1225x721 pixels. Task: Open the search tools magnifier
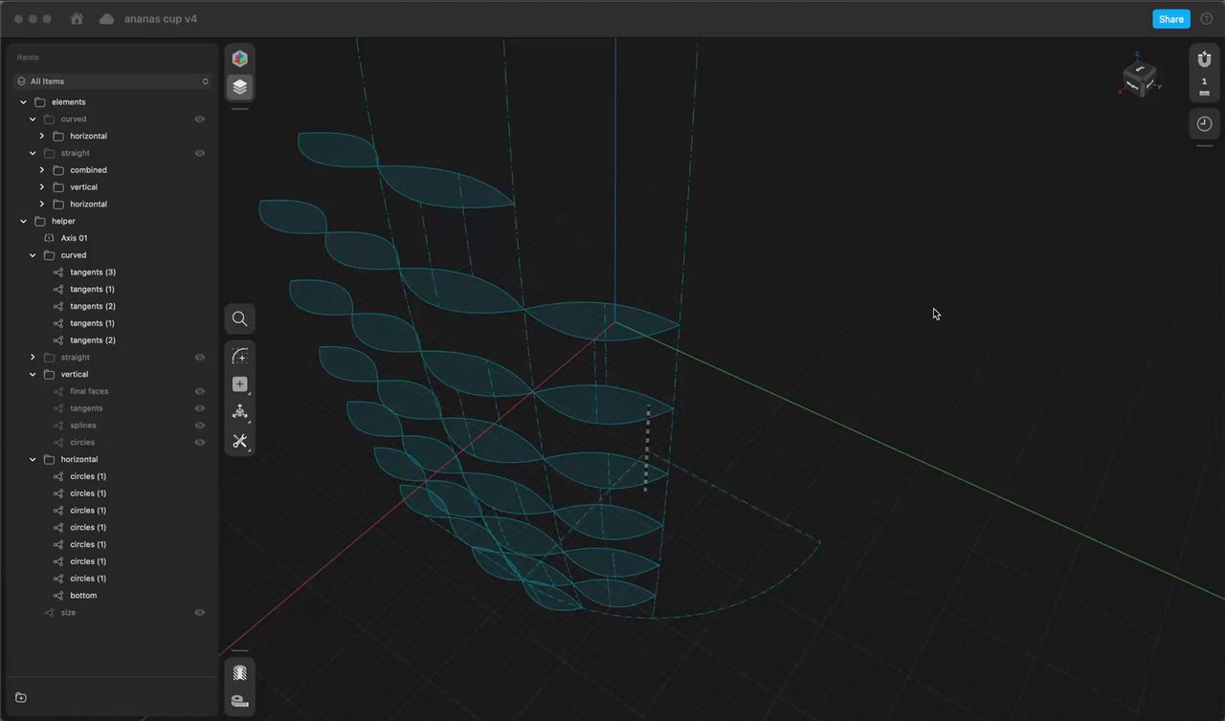coord(240,319)
